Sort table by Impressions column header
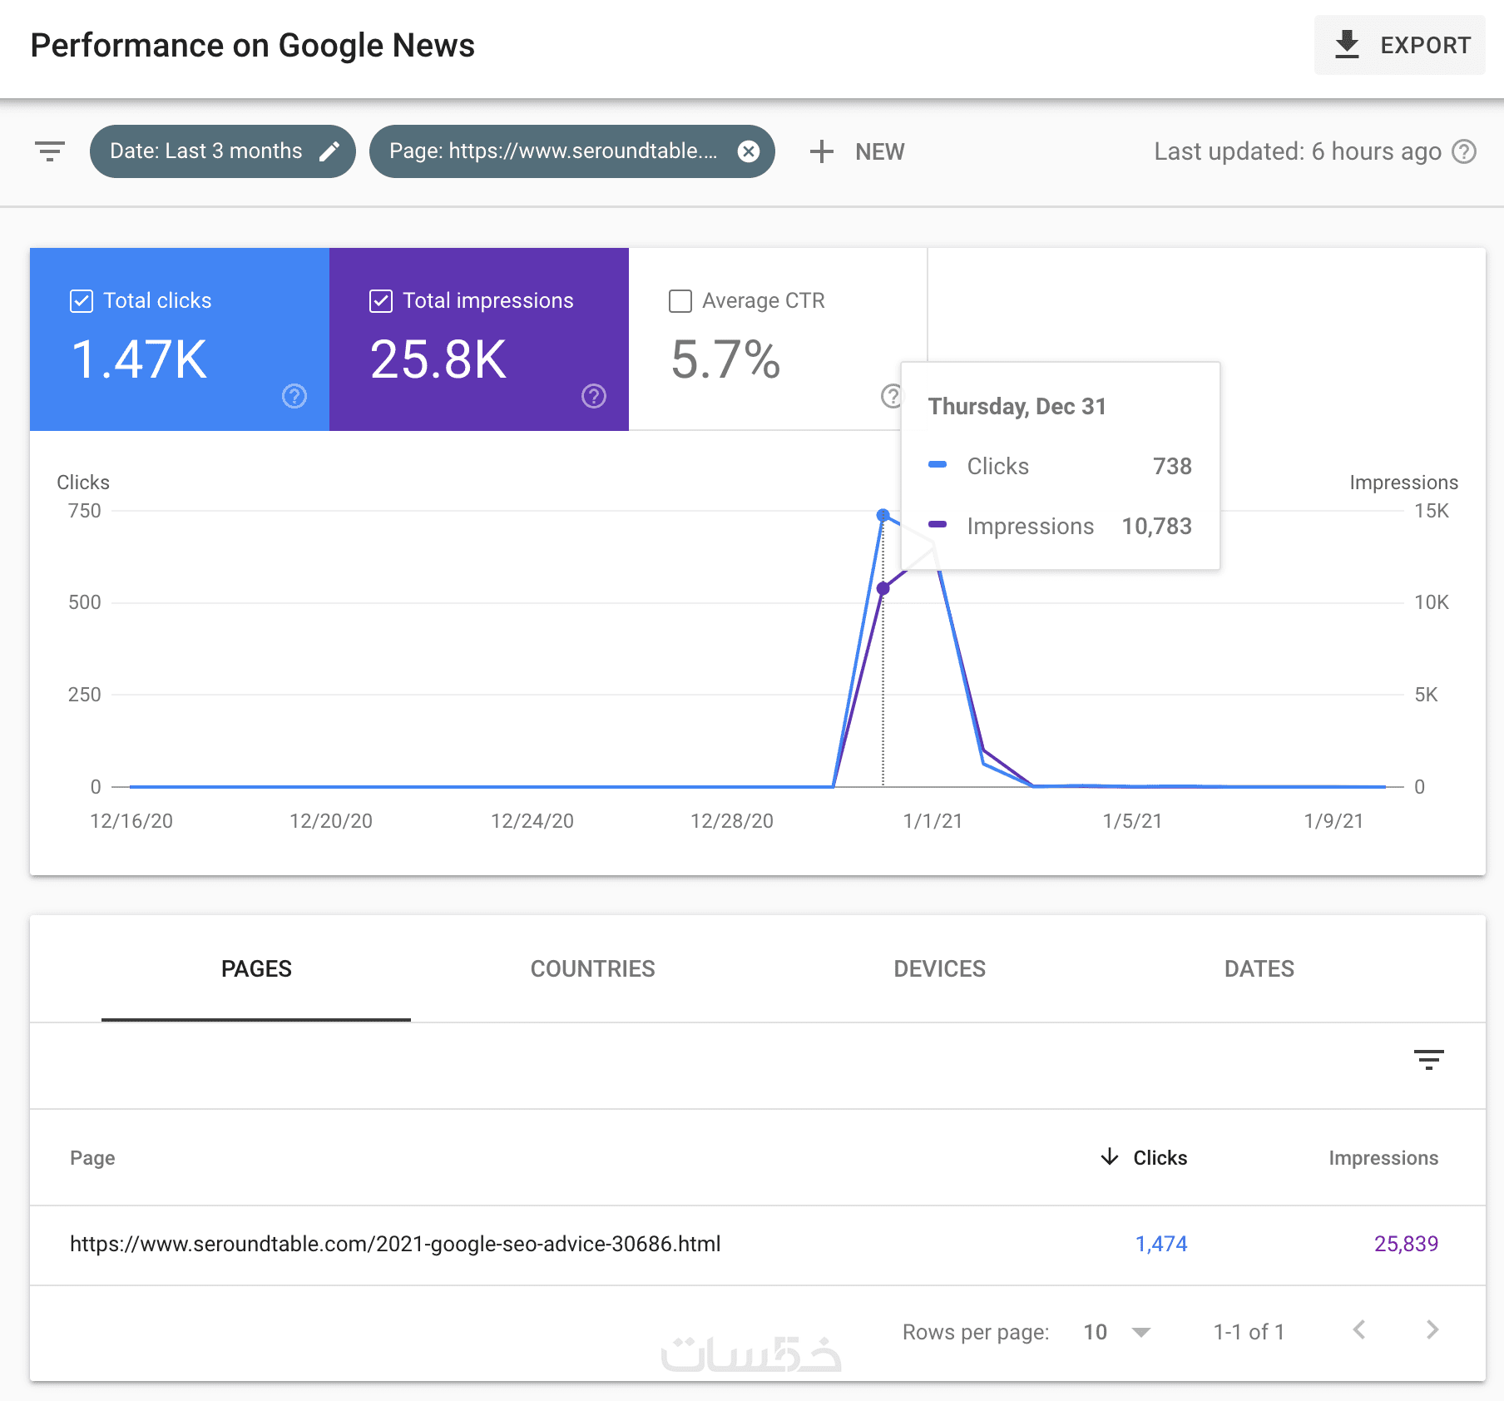 tap(1383, 1157)
